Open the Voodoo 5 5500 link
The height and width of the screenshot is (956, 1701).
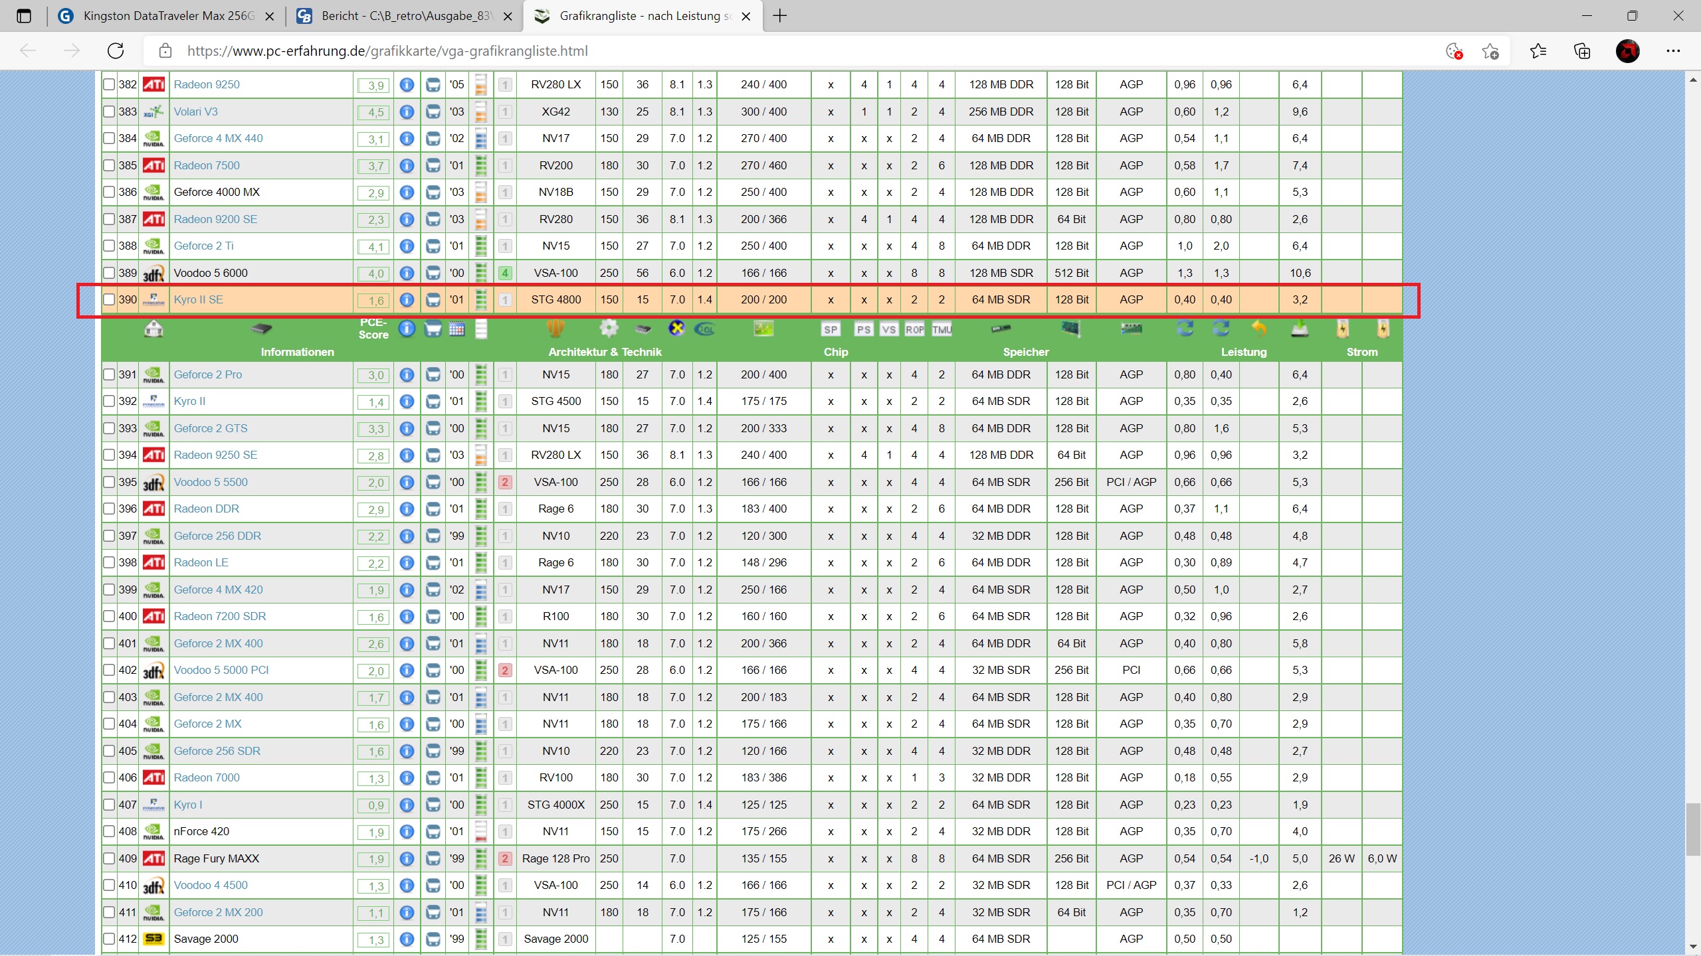coord(211,482)
